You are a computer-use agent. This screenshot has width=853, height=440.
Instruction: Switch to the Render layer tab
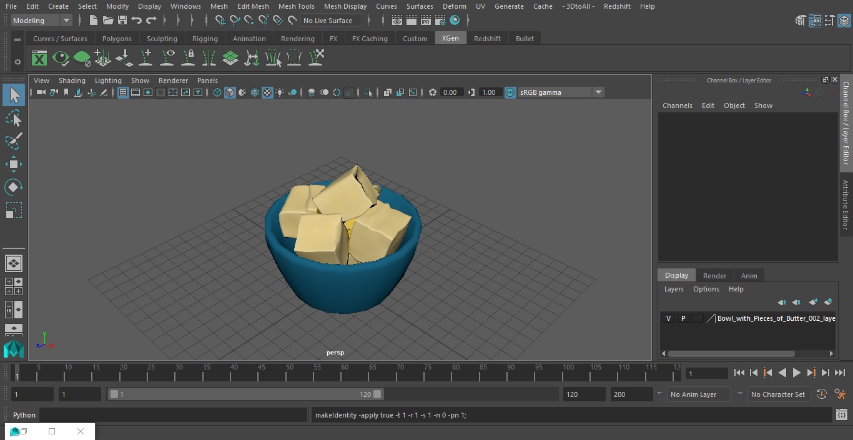coord(714,276)
